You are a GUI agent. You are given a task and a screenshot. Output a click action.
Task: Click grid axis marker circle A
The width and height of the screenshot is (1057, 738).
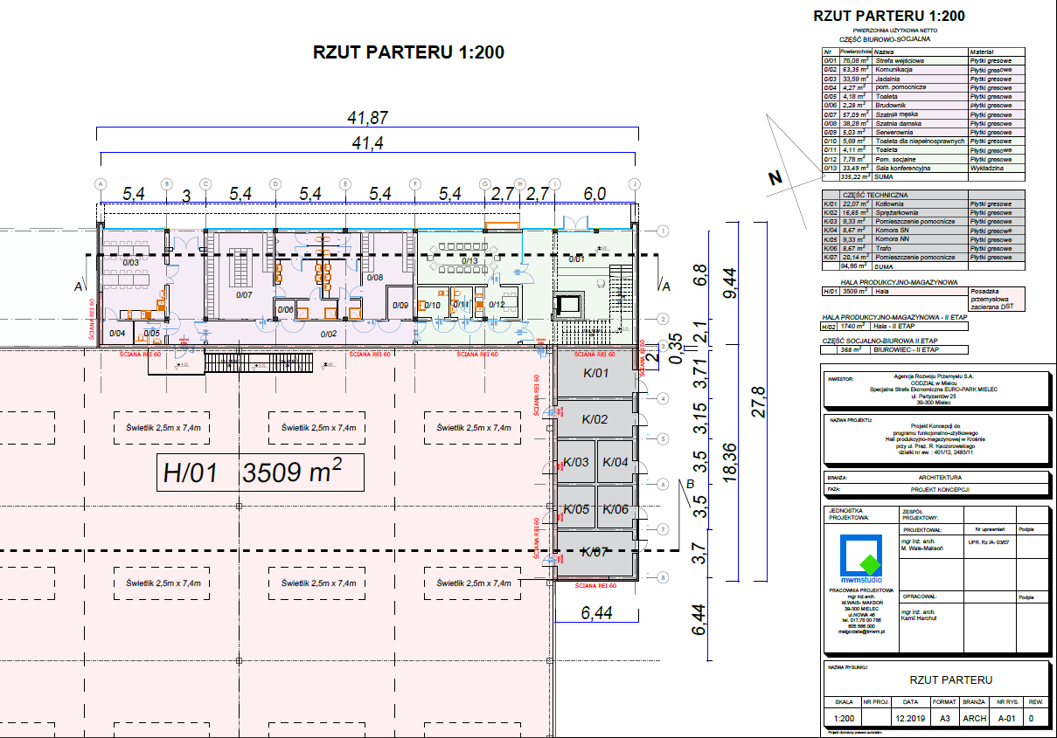[x=101, y=184]
